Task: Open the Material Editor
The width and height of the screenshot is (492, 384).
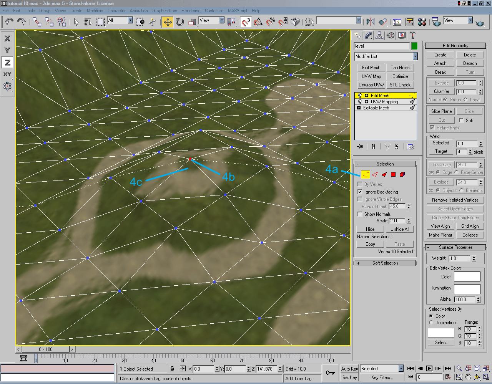Action: tap(422, 22)
